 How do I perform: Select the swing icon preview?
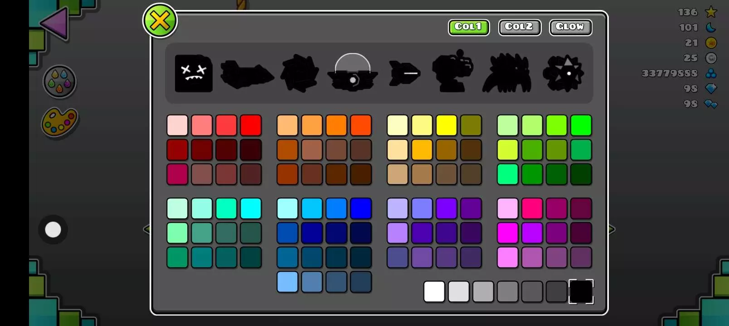(x=564, y=73)
